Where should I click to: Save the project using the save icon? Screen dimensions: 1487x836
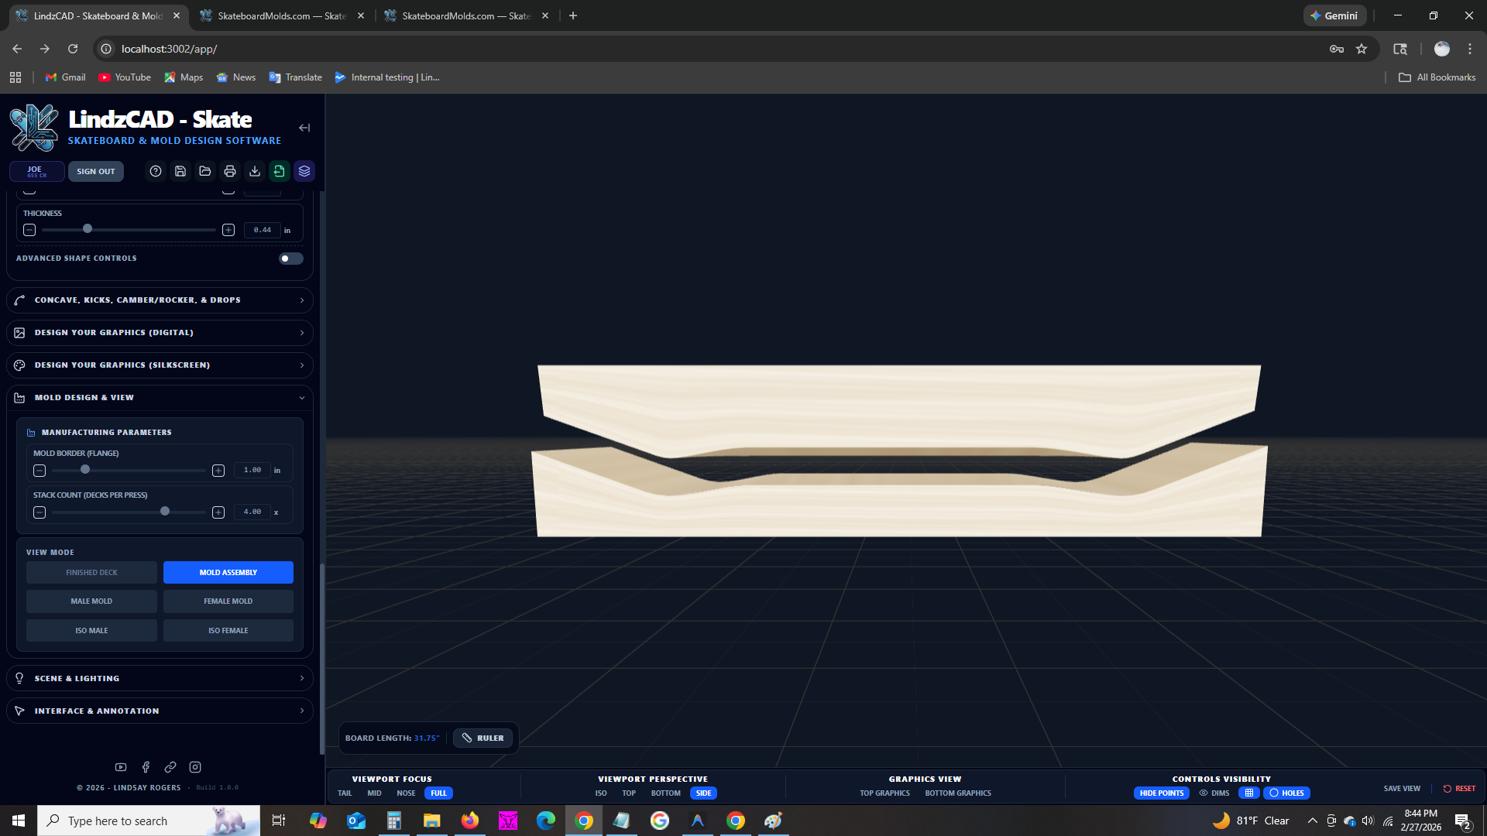pos(180,171)
